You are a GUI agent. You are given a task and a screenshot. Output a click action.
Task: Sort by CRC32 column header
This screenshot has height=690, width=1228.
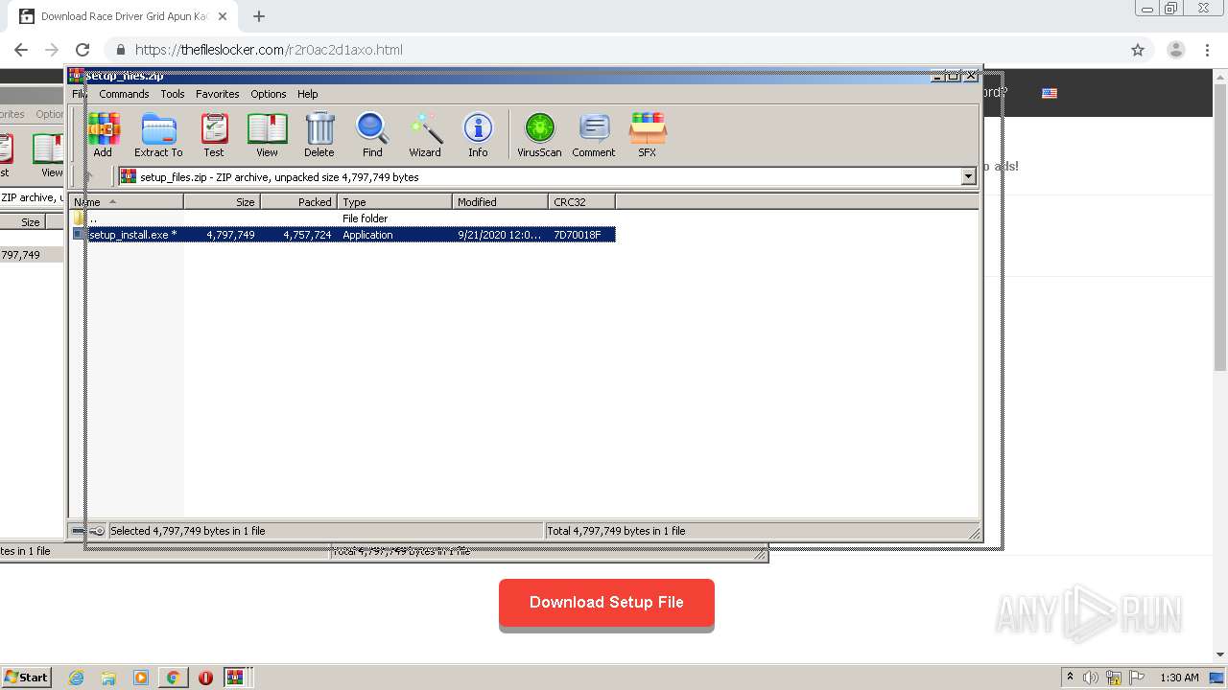581,202
